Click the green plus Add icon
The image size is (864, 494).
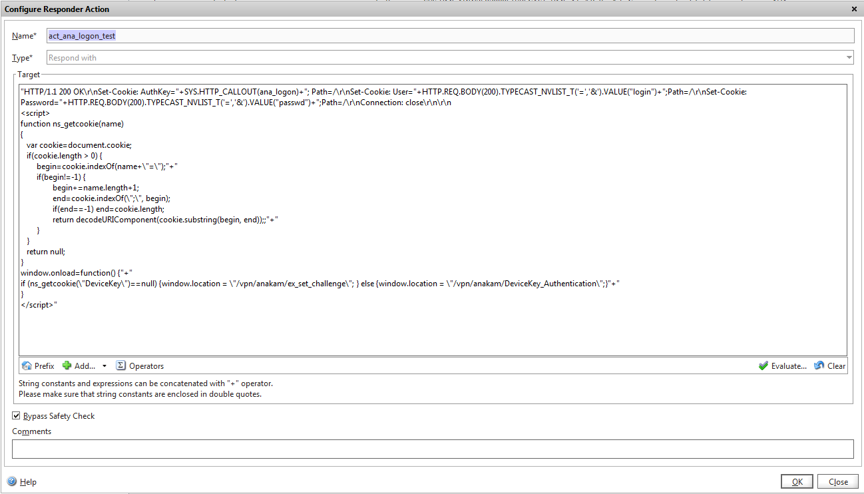point(67,366)
